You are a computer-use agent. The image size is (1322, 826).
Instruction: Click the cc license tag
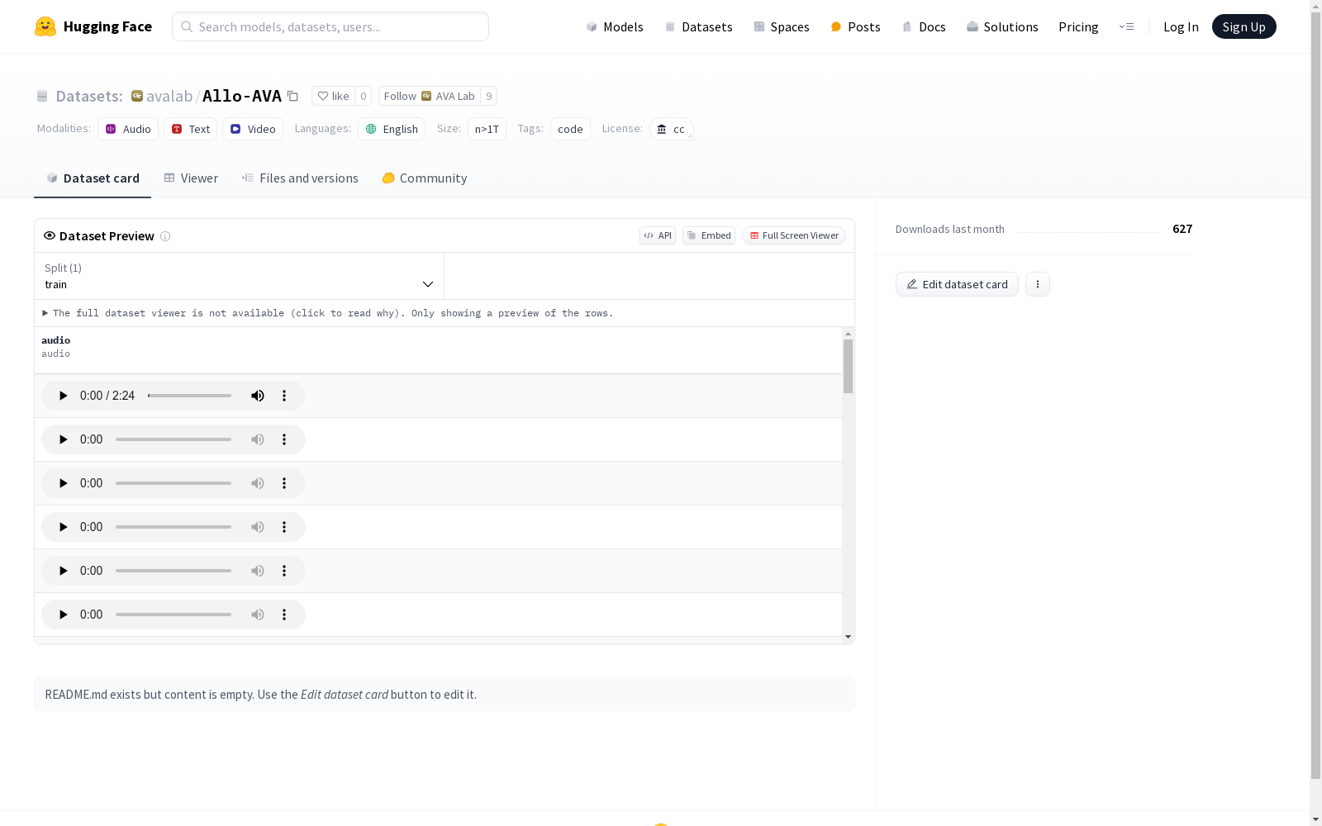671,129
